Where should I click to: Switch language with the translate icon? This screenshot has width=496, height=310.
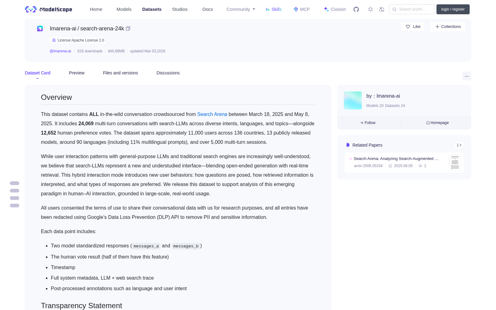tap(382, 9)
